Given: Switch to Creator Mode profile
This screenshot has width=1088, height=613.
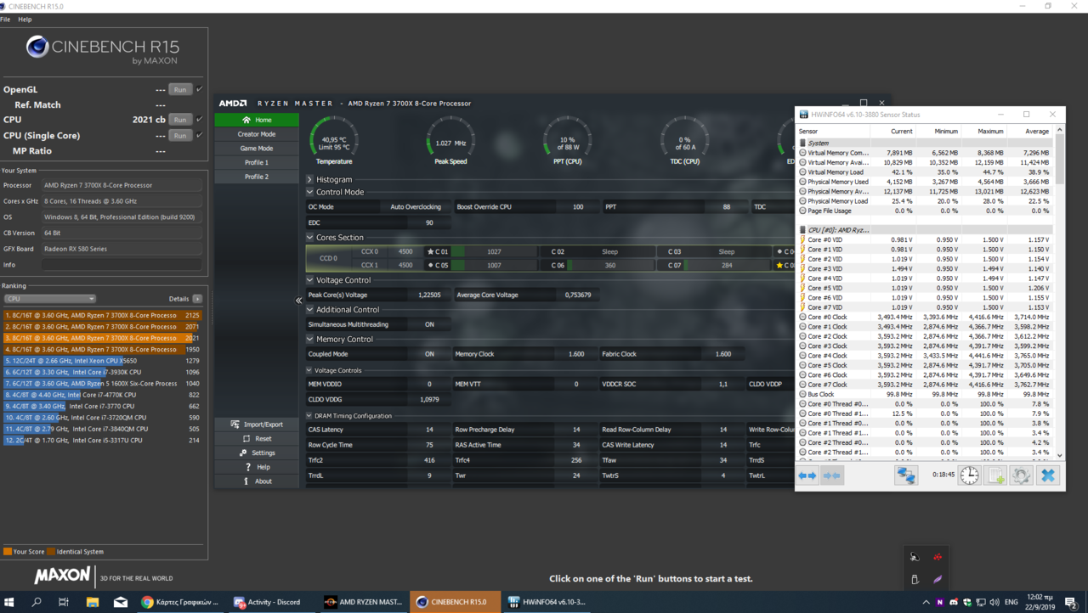Looking at the screenshot, I should [x=257, y=134].
